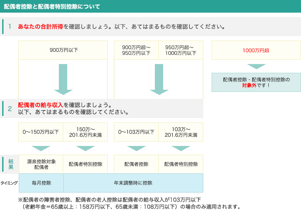Click the 毎月控除 timing cell

[x=41, y=183]
